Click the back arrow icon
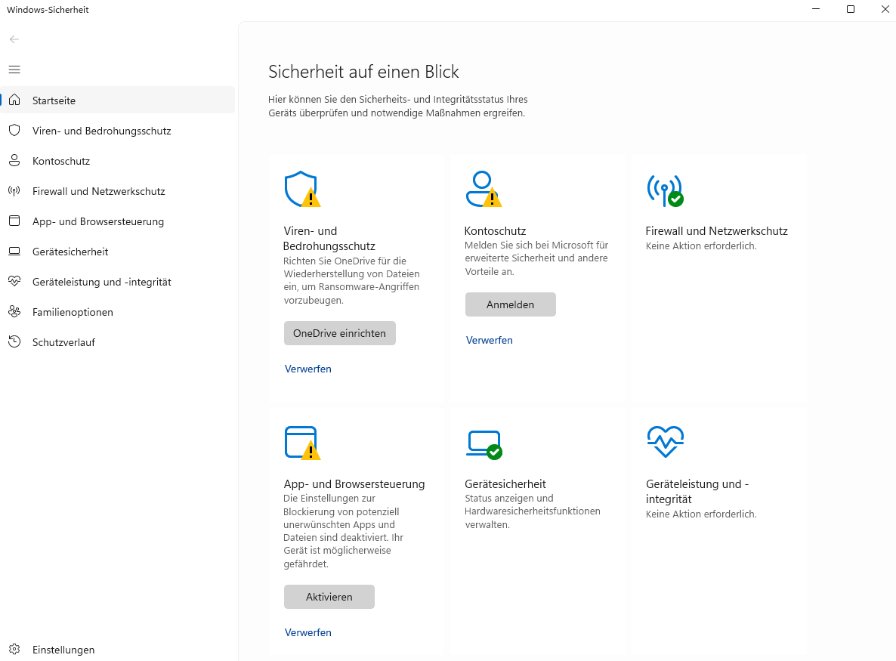This screenshot has width=896, height=661. pos(14,39)
